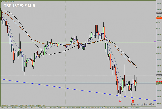Click the 1.5305 price scale label
162x109 pixels.
point(159,72)
